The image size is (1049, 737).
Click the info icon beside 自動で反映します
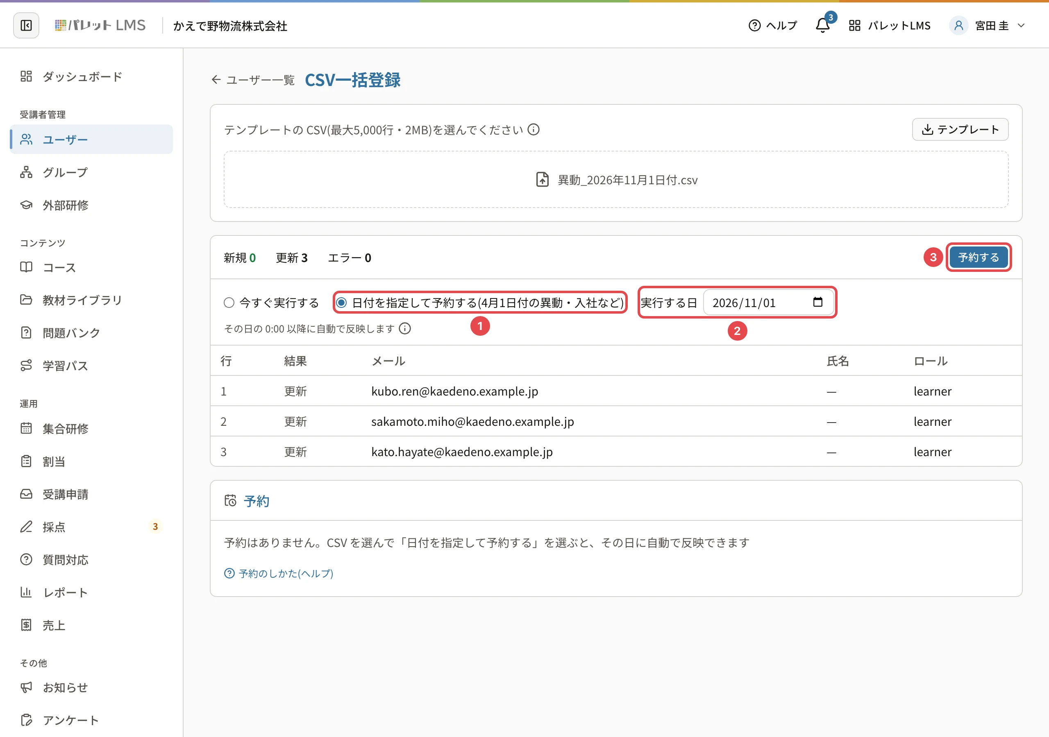pos(405,329)
